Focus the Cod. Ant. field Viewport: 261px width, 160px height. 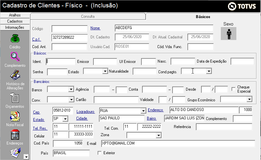69,47
